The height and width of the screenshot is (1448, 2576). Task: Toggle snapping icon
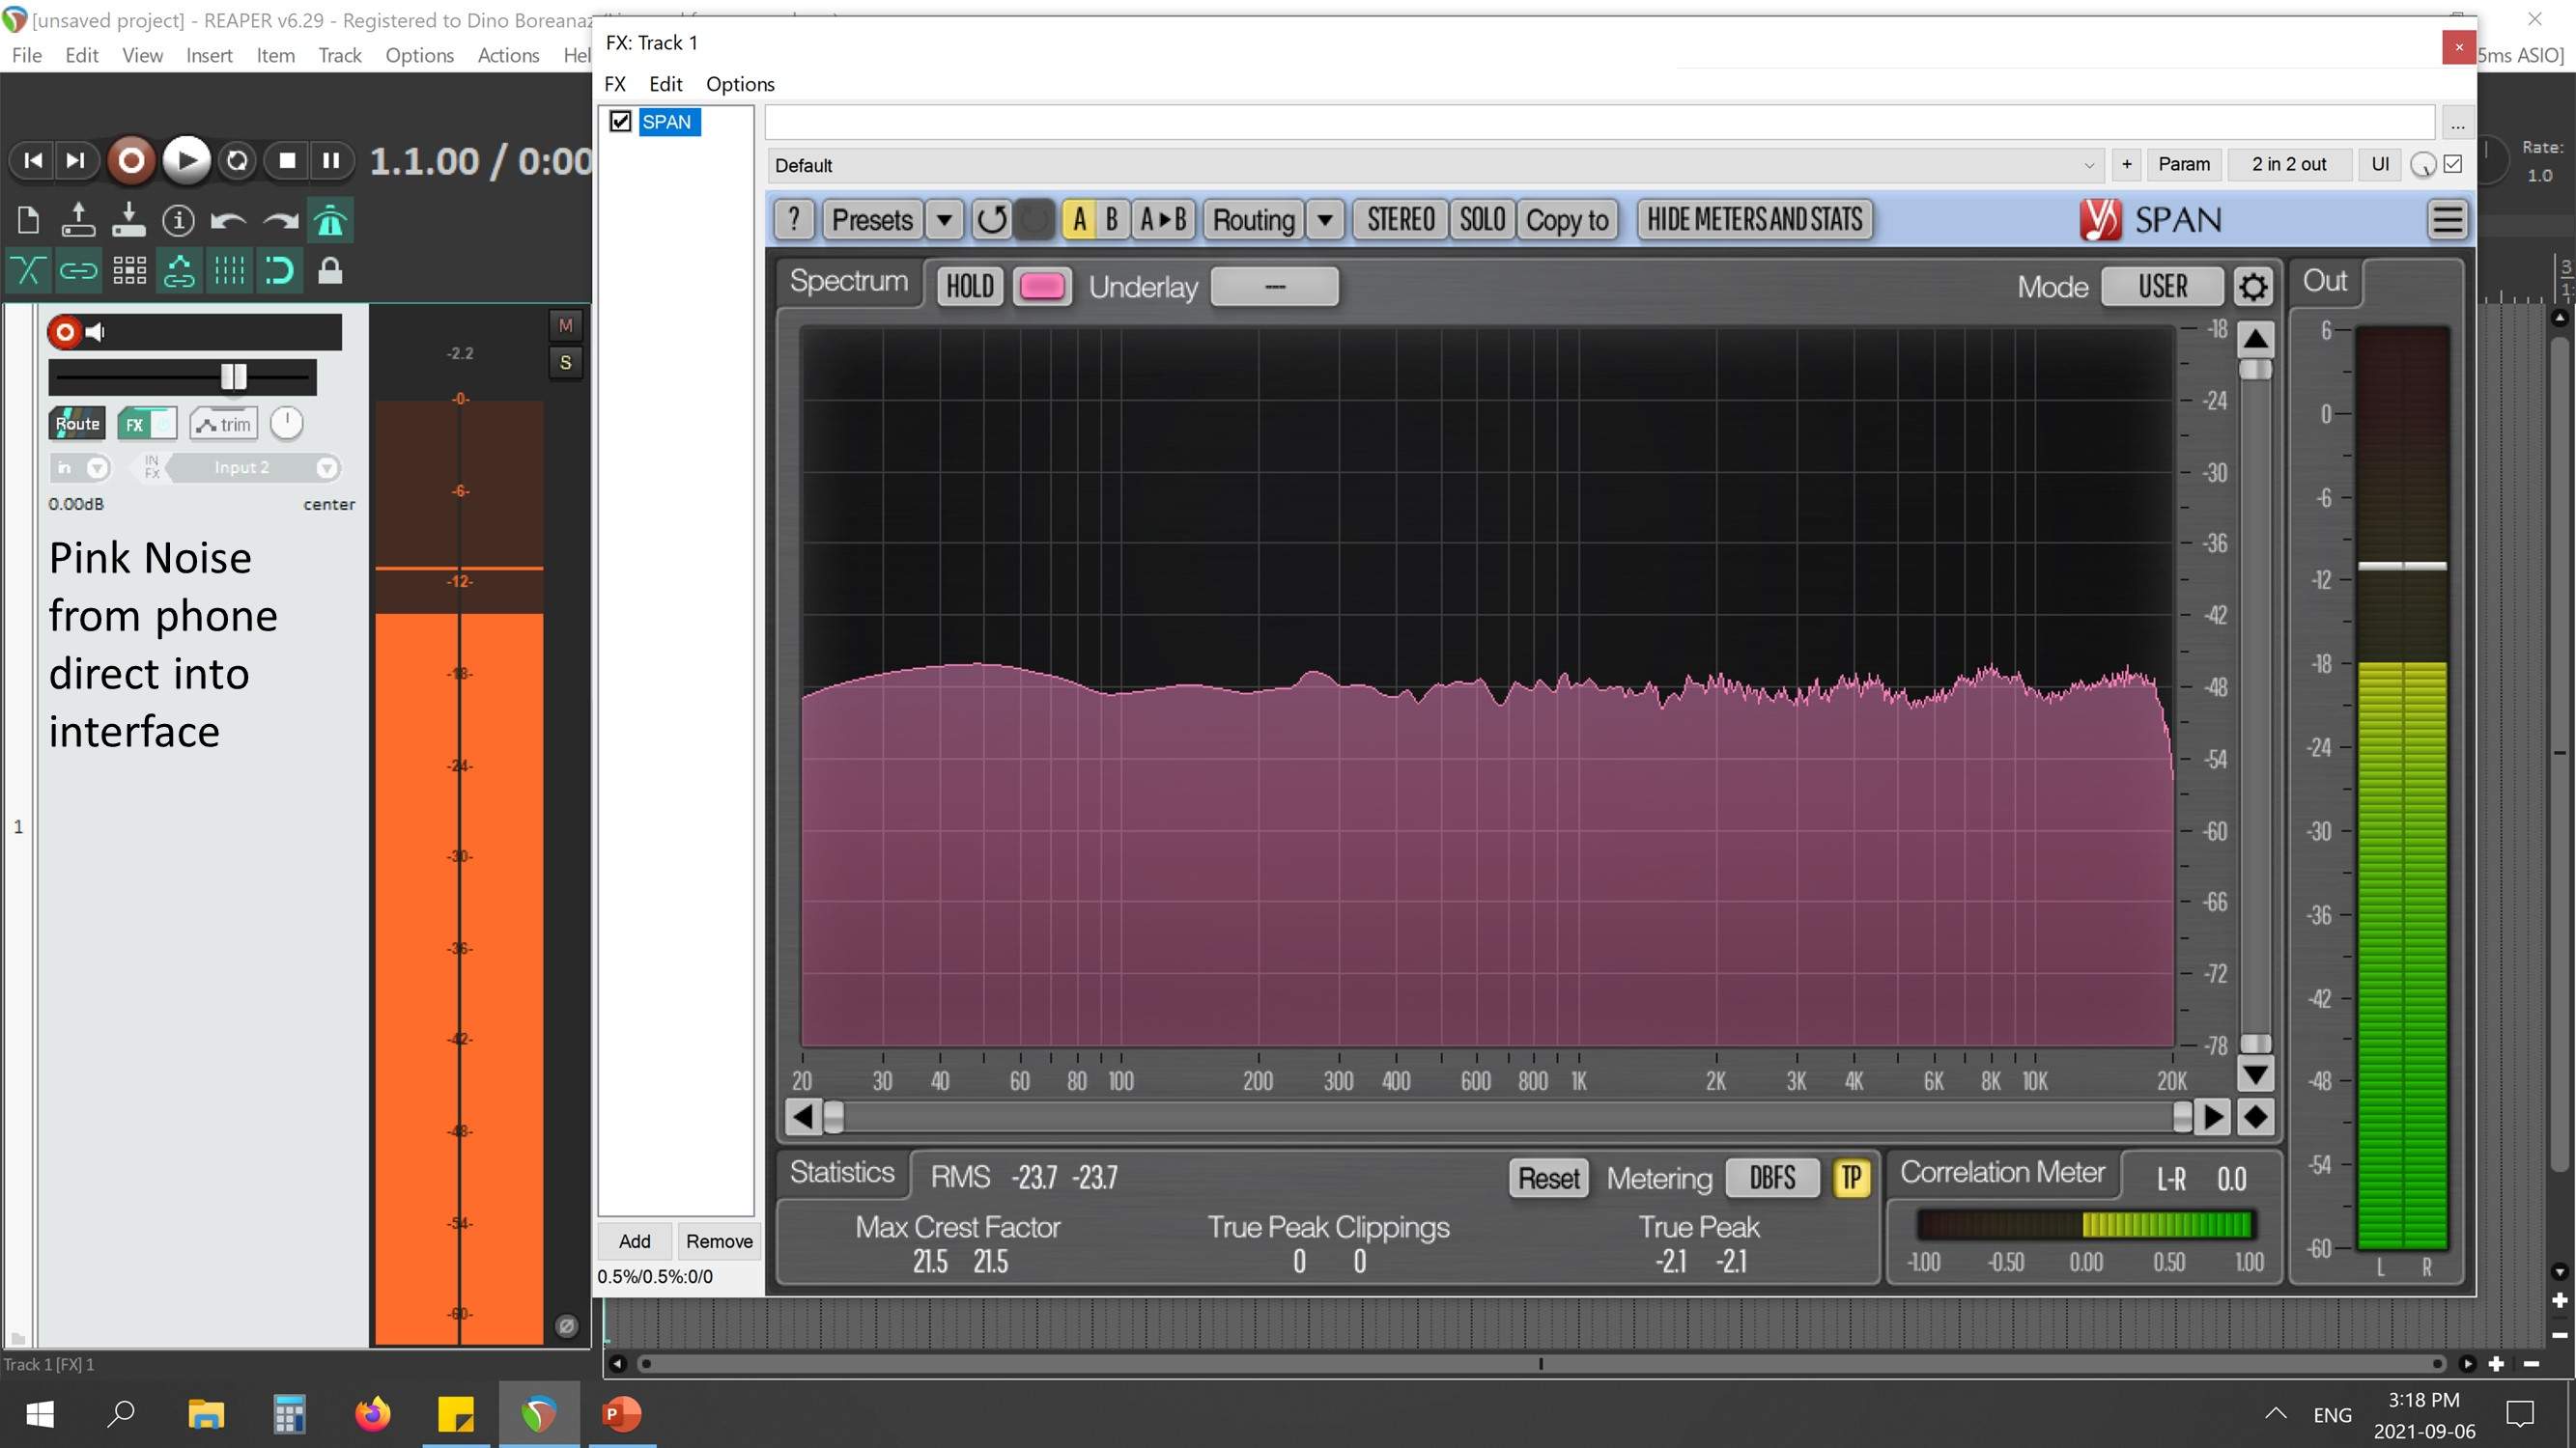click(x=280, y=271)
